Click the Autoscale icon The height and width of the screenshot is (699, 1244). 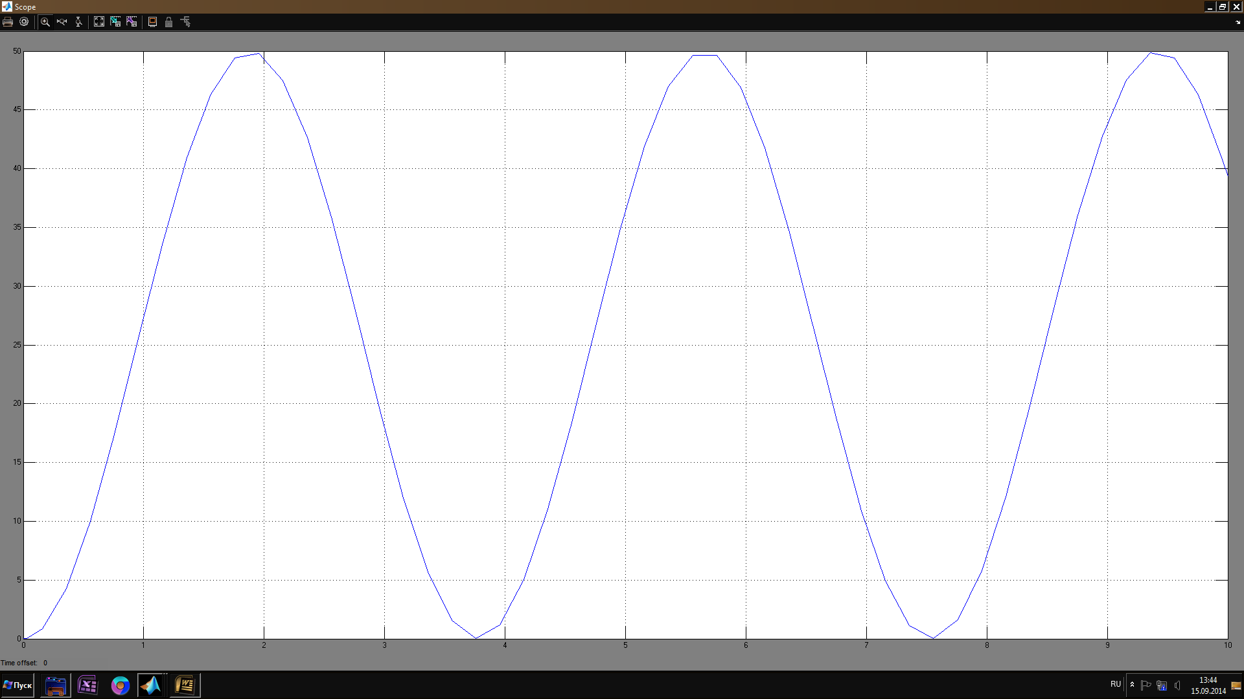click(x=99, y=22)
